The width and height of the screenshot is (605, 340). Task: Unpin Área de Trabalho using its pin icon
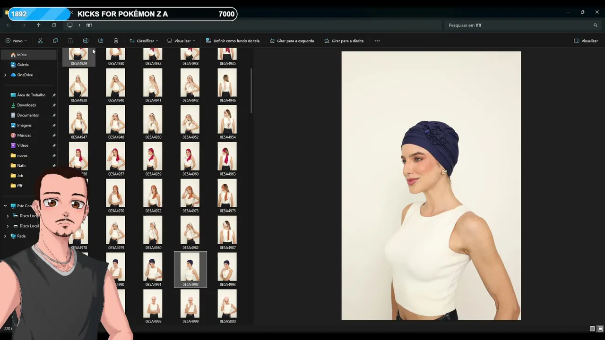pos(54,95)
